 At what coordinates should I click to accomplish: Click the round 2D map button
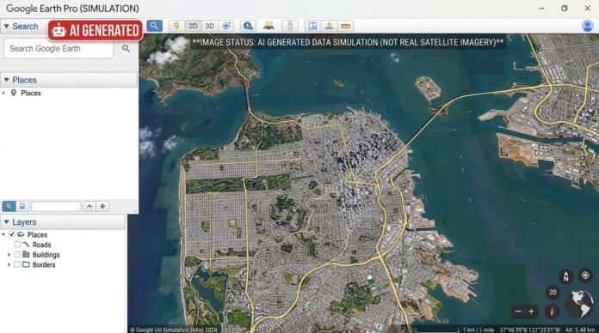point(553,293)
